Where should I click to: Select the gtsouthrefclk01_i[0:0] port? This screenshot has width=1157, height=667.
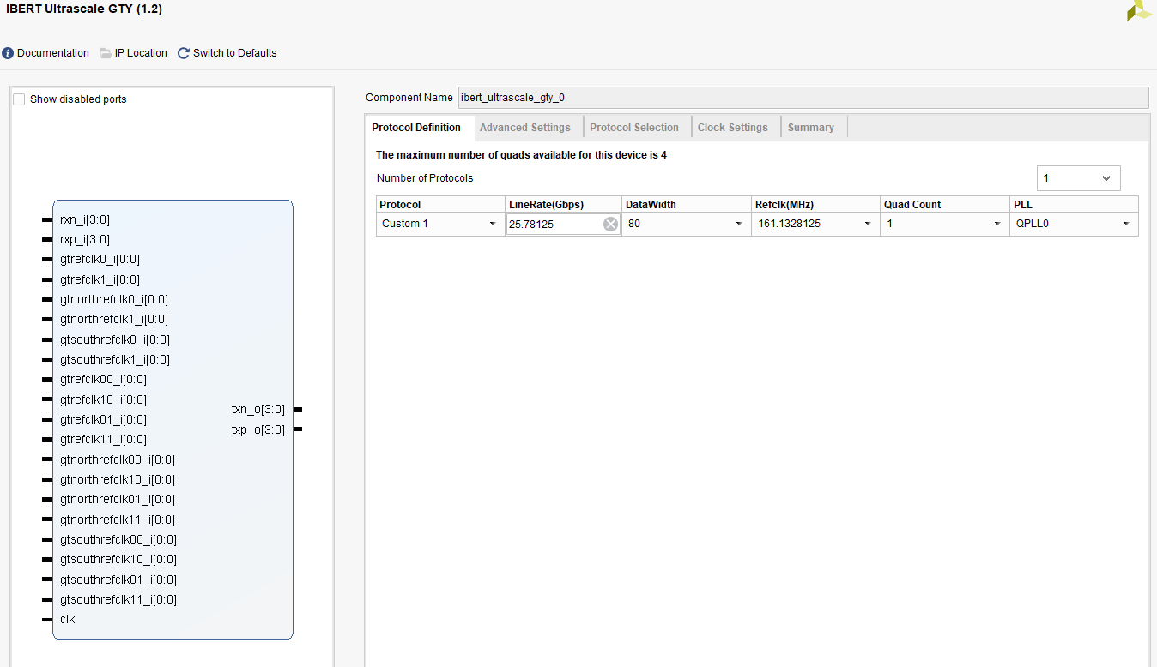click(x=118, y=580)
